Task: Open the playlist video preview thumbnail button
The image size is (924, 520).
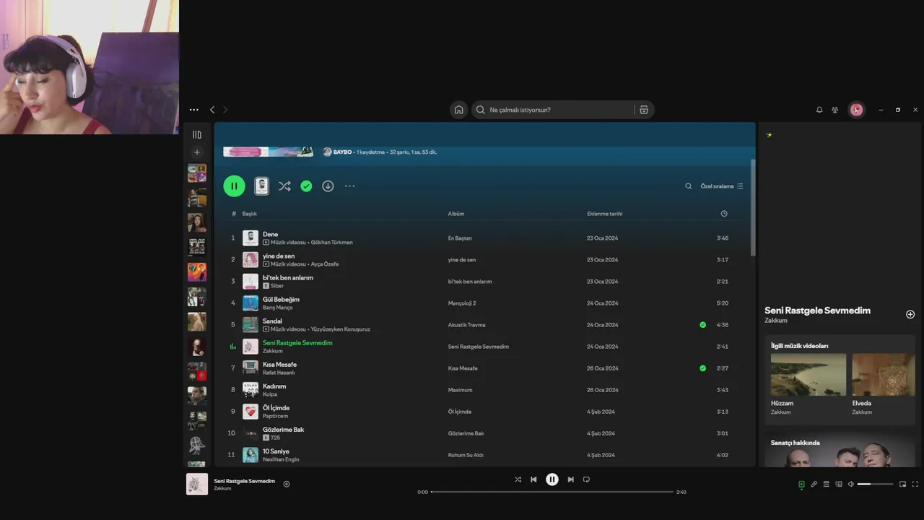Action: (262, 186)
